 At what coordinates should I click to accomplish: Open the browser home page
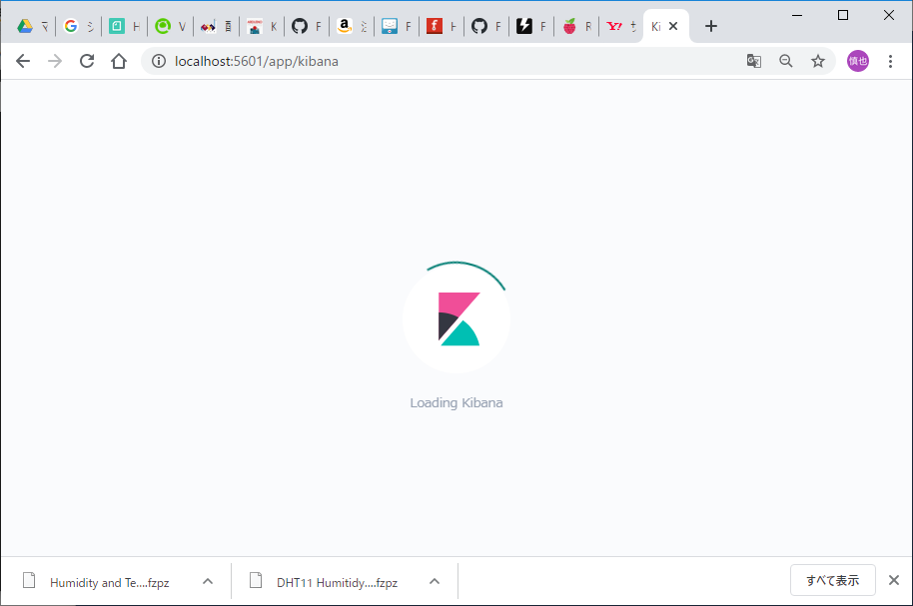pos(119,61)
